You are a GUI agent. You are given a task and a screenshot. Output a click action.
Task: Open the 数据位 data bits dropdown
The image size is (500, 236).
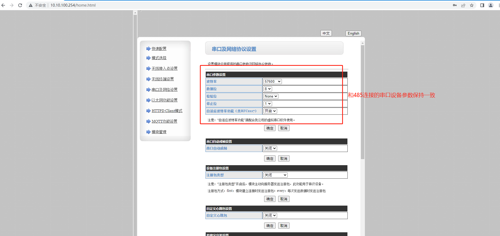tap(268, 89)
